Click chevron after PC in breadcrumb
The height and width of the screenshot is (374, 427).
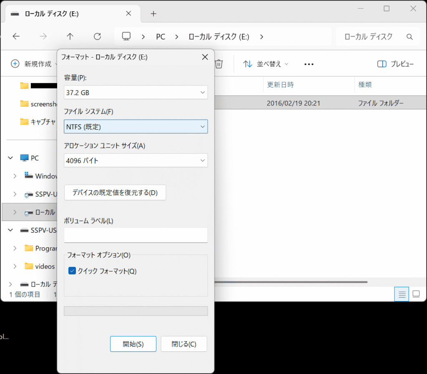177,37
